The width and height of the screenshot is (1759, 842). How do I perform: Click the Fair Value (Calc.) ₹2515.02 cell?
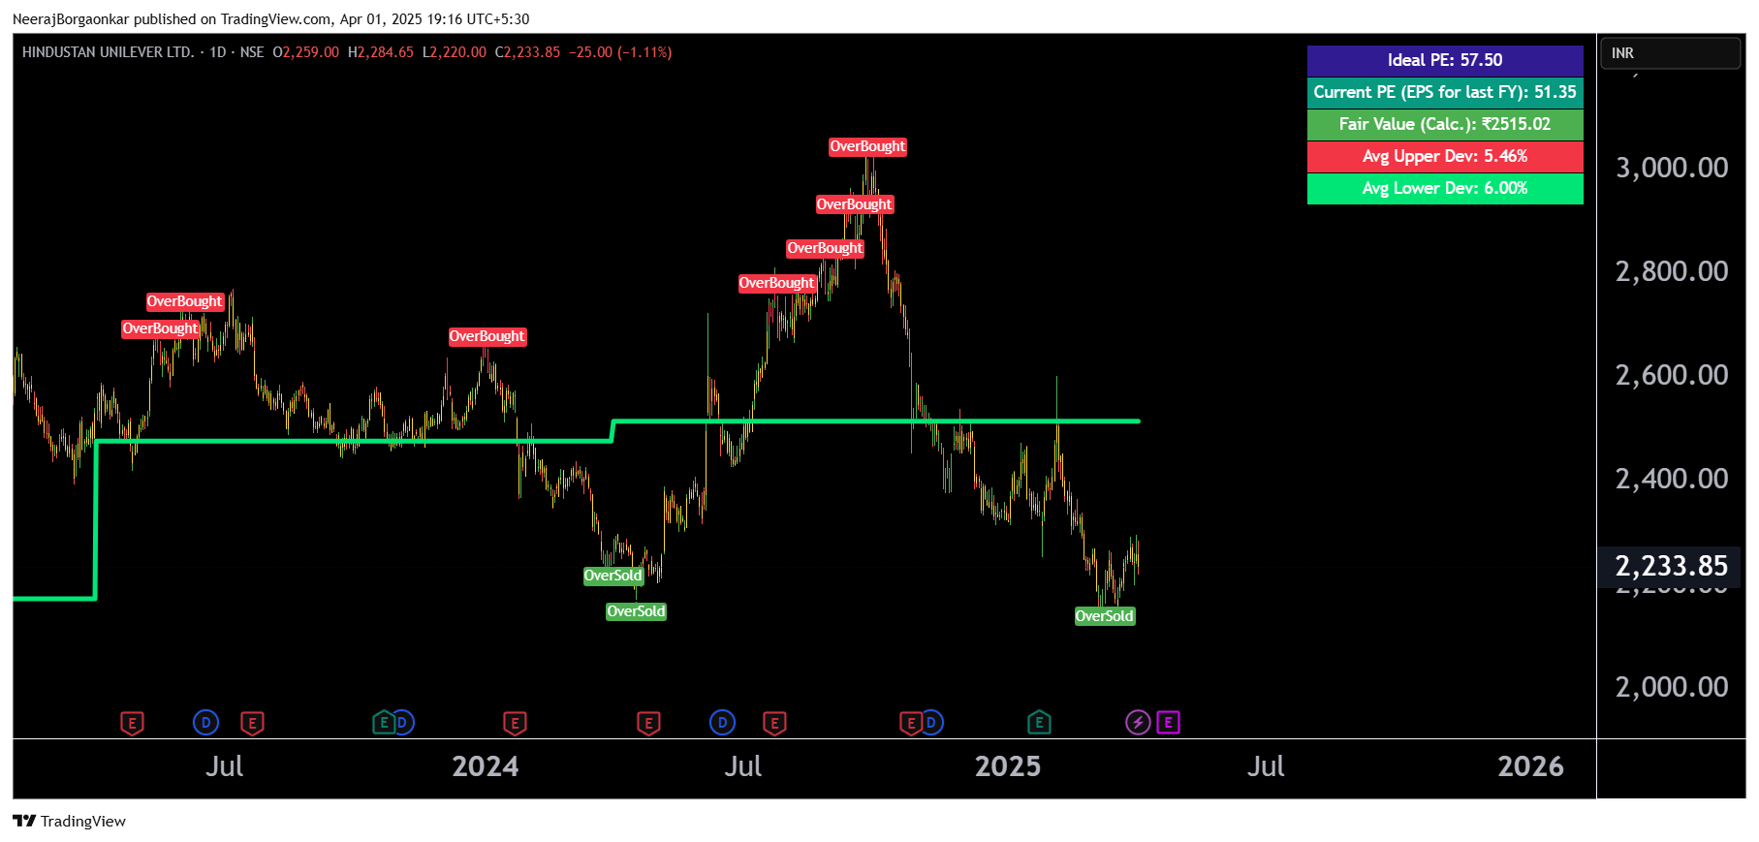pyautogui.click(x=1445, y=124)
